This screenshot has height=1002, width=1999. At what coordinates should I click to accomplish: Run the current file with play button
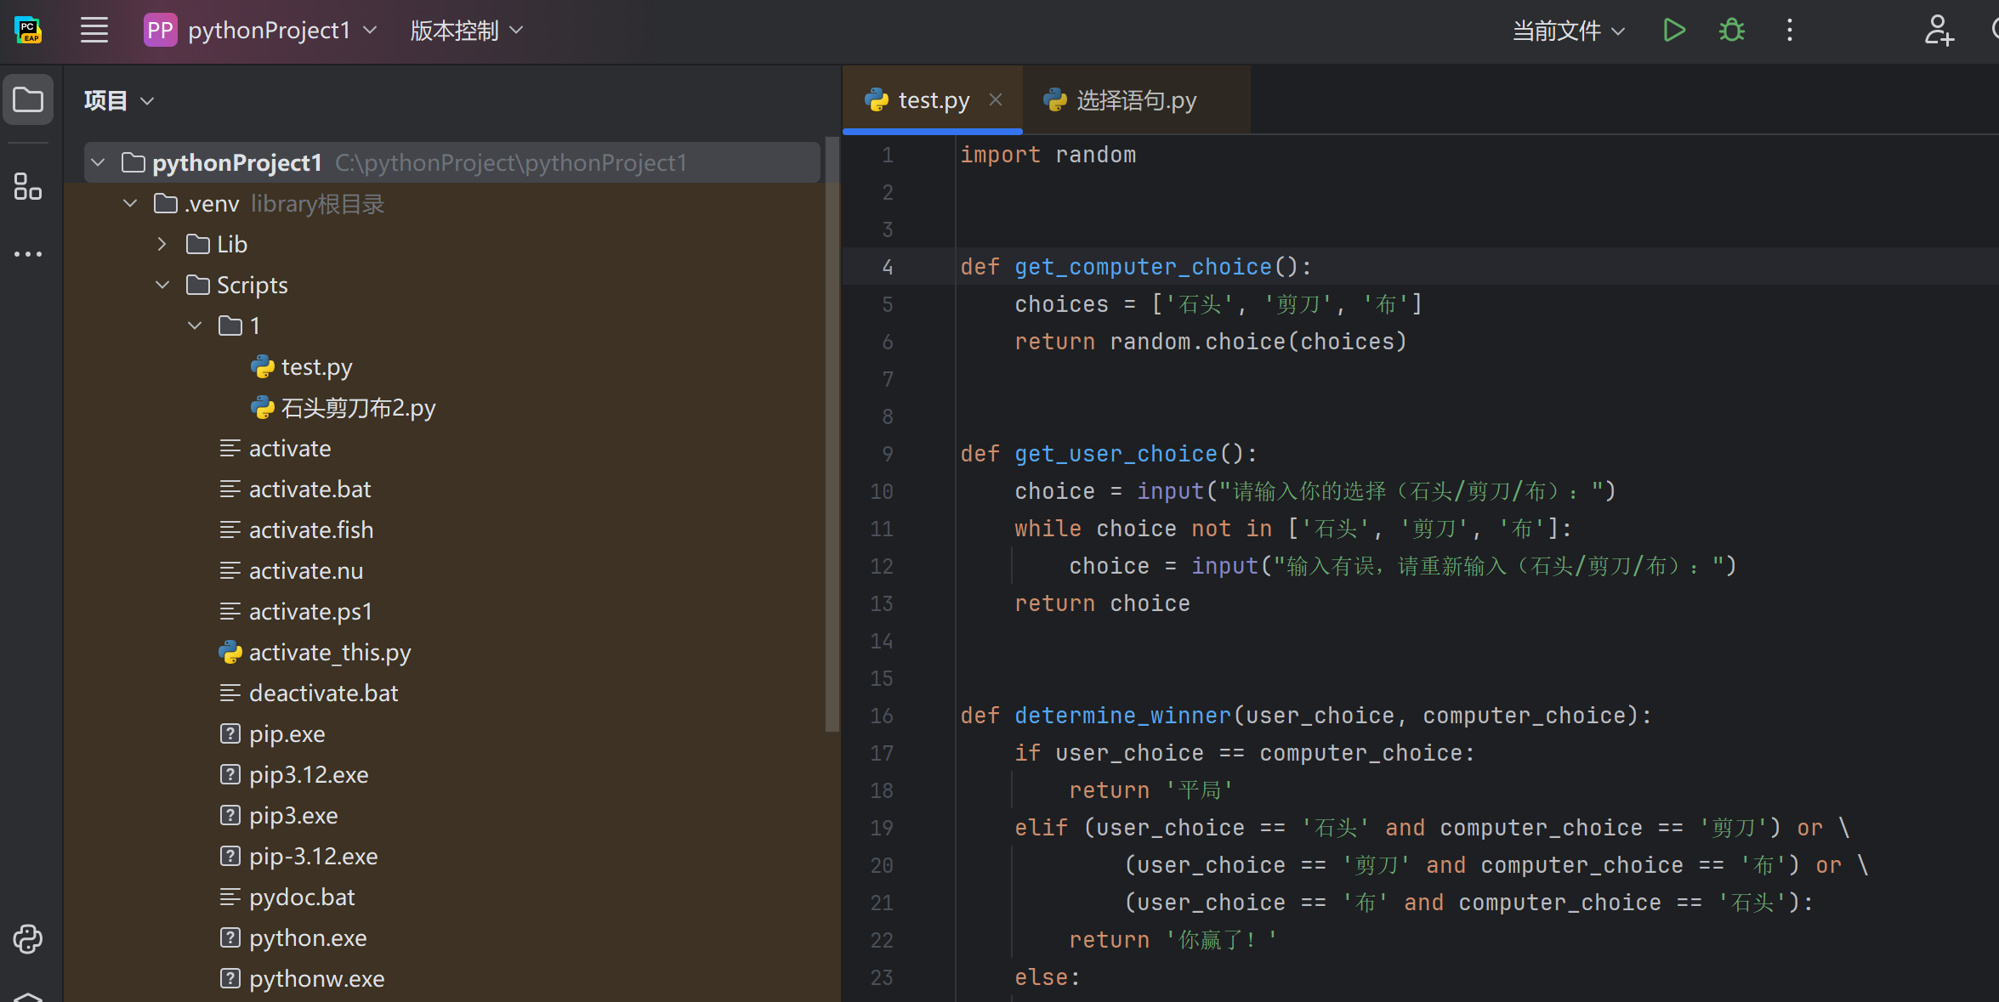[x=1673, y=31]
